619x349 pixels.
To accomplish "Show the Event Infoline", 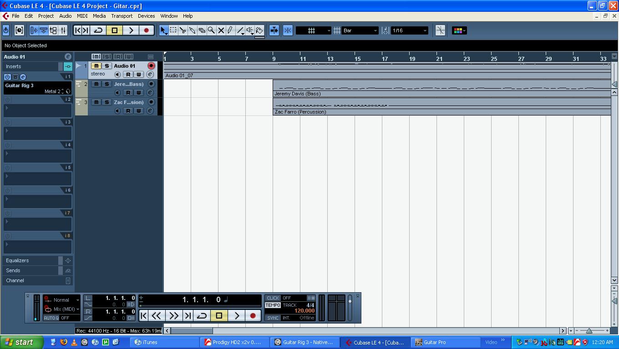I will (44, 30).
